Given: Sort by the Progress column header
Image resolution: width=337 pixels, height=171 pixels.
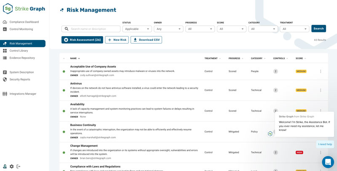Looking at the screenshot, I should [236, 58].
